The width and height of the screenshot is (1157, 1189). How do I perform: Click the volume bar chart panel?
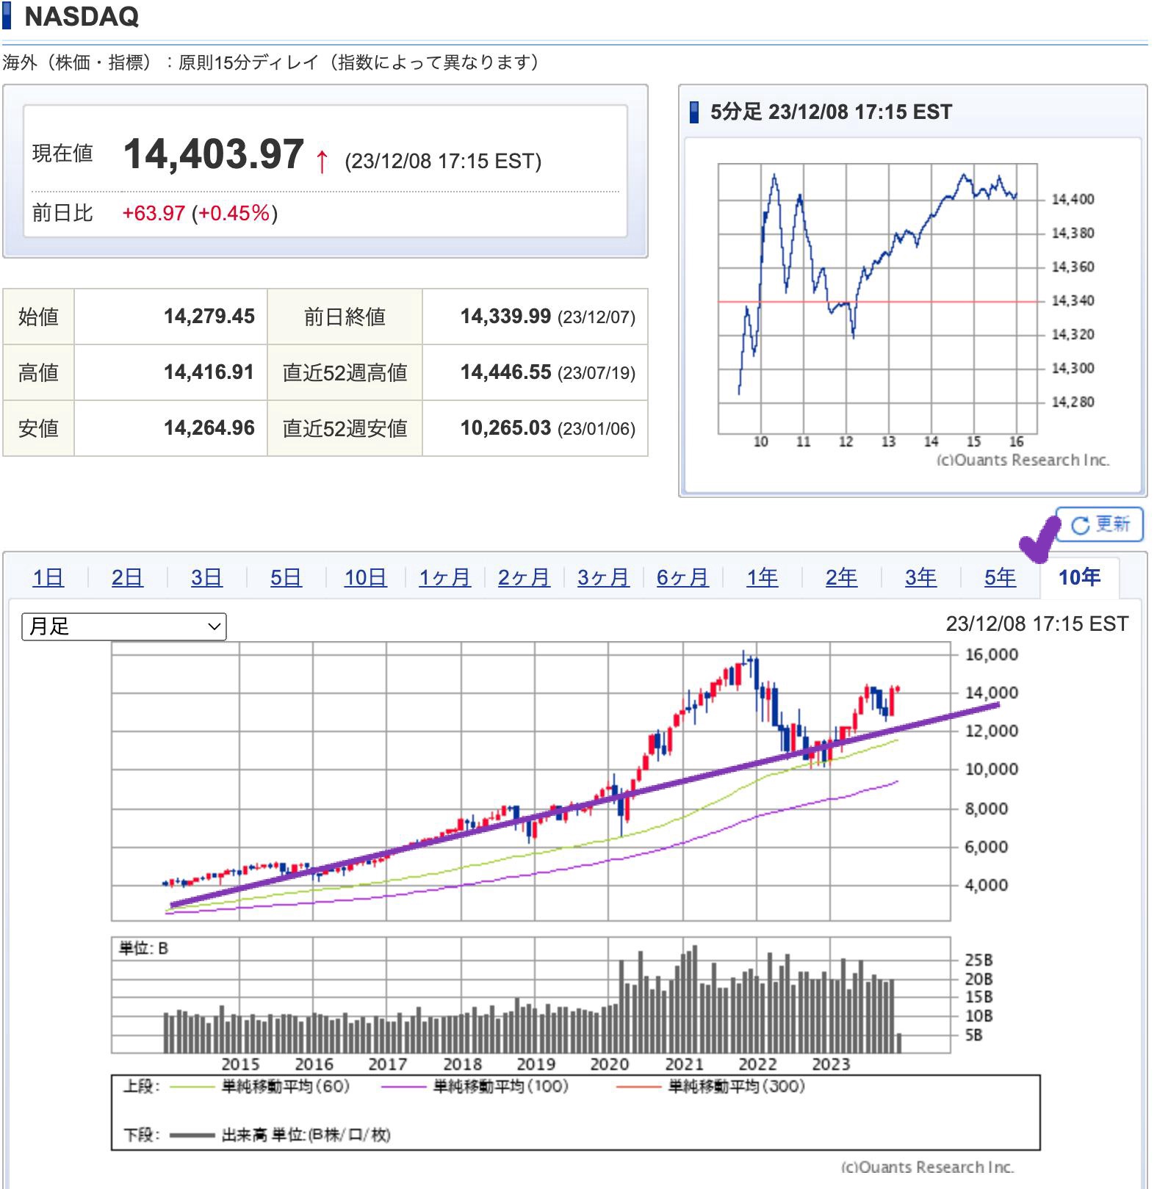pos(530,995)
